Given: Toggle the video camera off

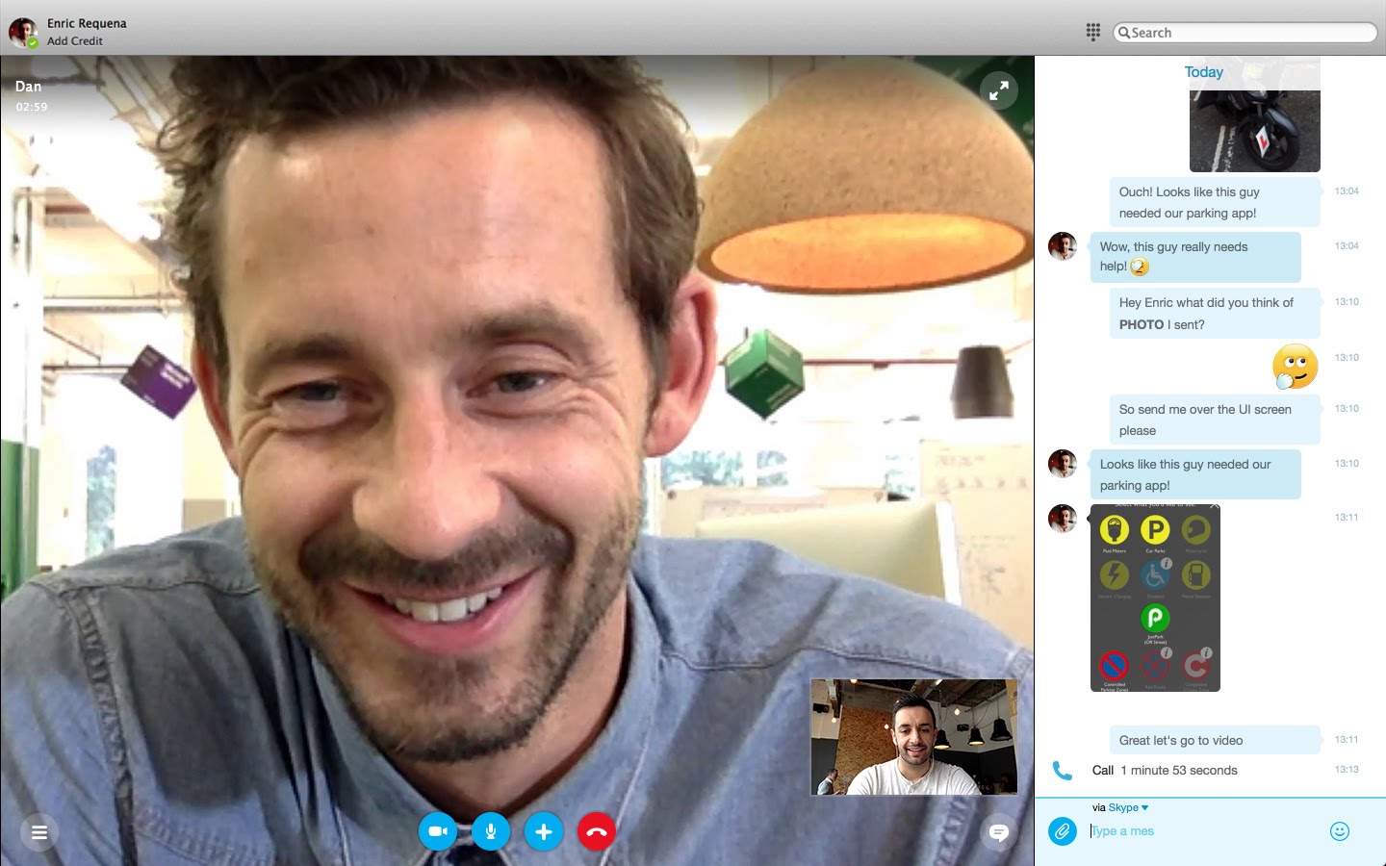Looking at the screenshot, I should tap(438, 831).
